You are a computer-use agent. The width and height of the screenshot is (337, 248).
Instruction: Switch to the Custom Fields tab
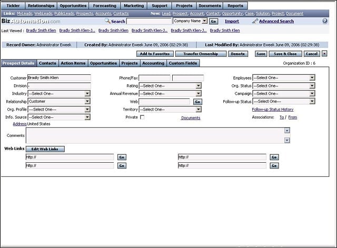(183, 63)
